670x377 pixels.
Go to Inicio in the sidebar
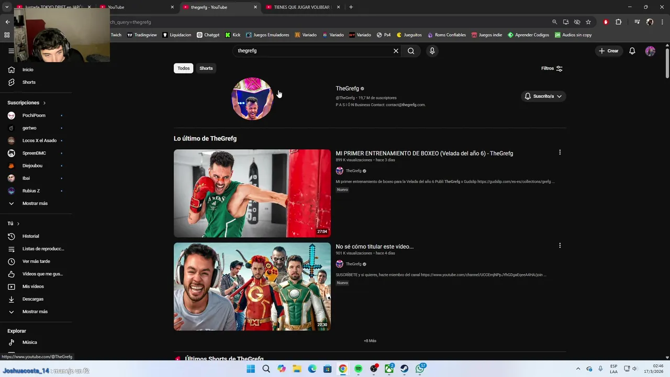[x=28, y=70]
